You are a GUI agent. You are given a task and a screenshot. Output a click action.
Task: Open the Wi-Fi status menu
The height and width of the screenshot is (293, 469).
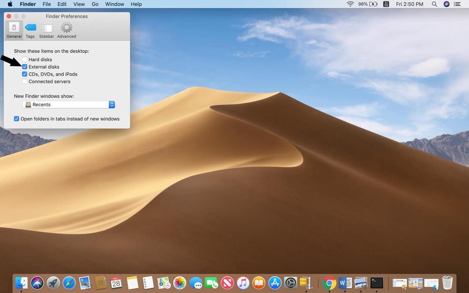click(x=350, y=4)
